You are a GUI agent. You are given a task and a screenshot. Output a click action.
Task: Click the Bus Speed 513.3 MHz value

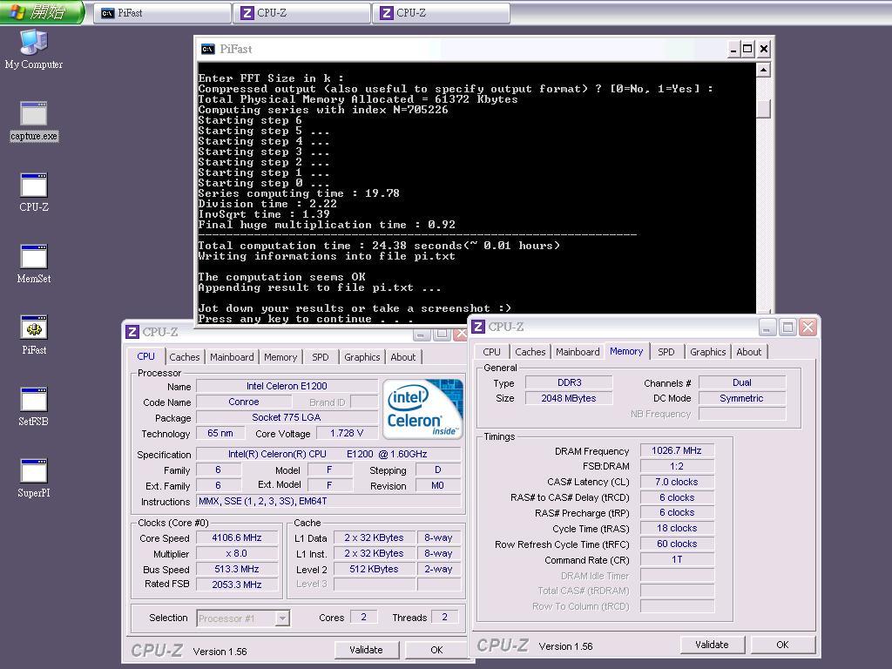coord(237,569)
